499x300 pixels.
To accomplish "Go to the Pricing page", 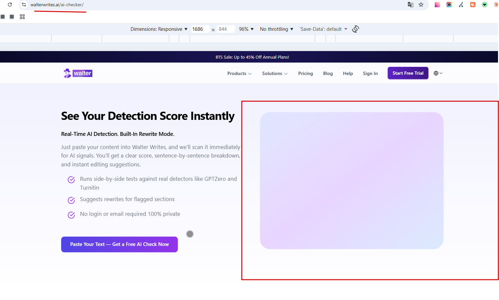I will tap(305, 73).
